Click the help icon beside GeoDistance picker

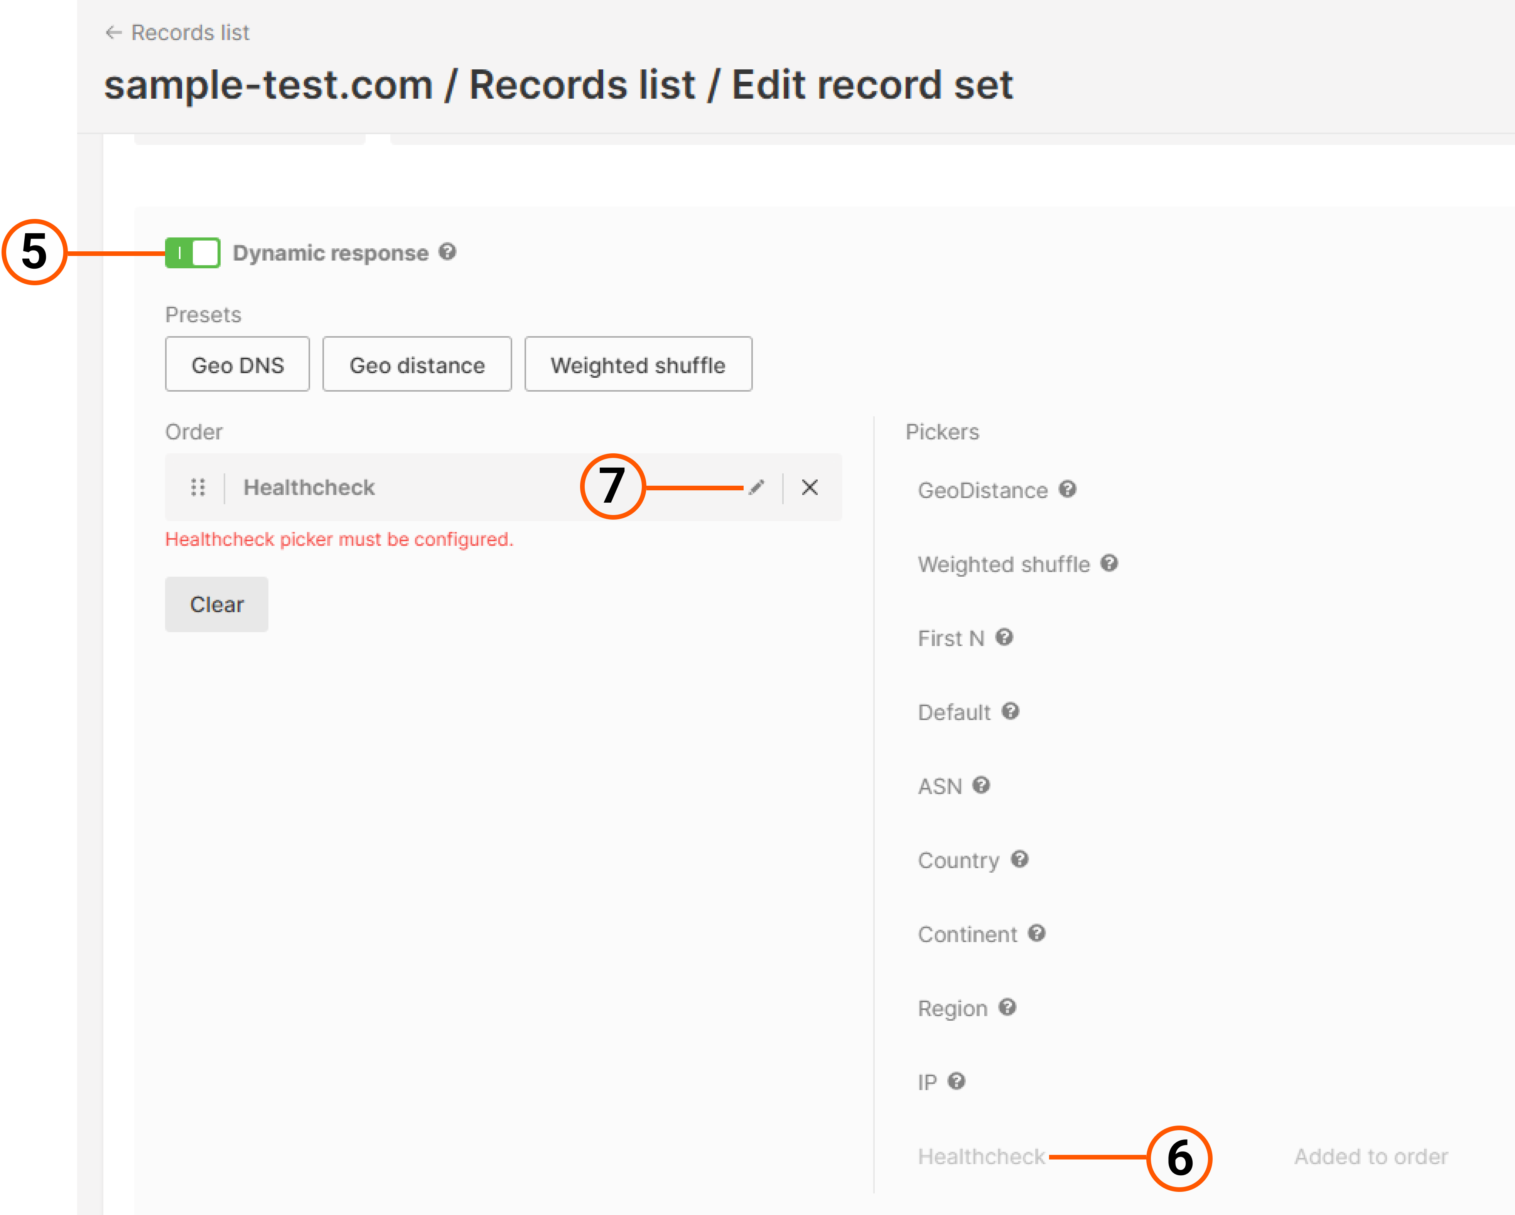(x=1069, y=490)
